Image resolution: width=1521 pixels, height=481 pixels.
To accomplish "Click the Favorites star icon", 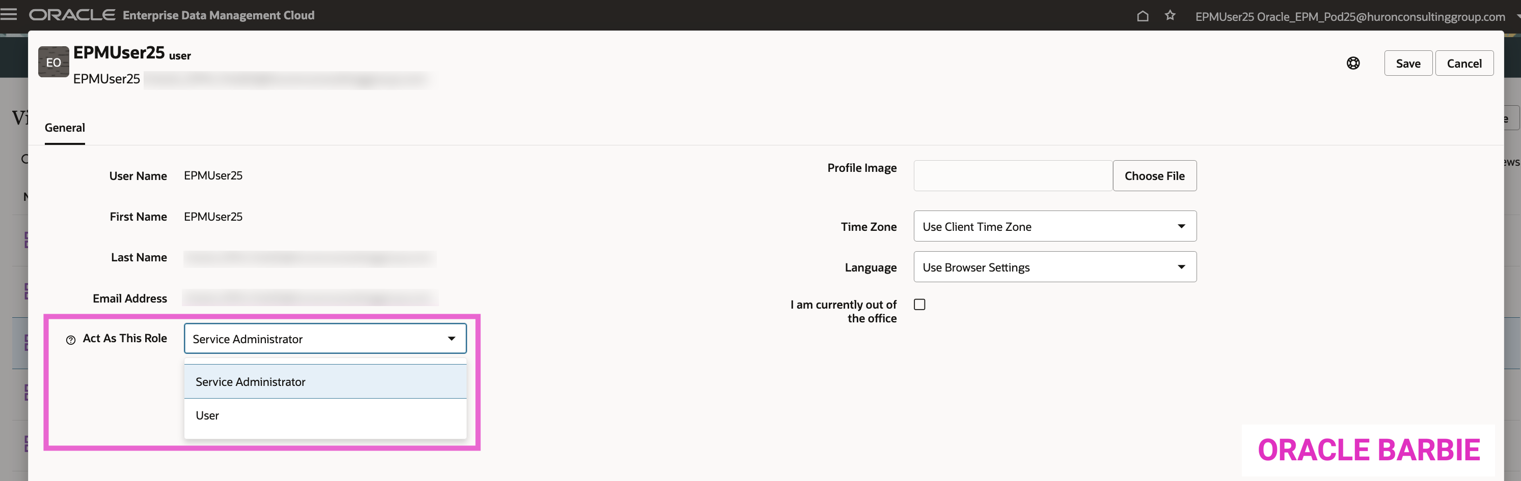I will point(1169,16).
